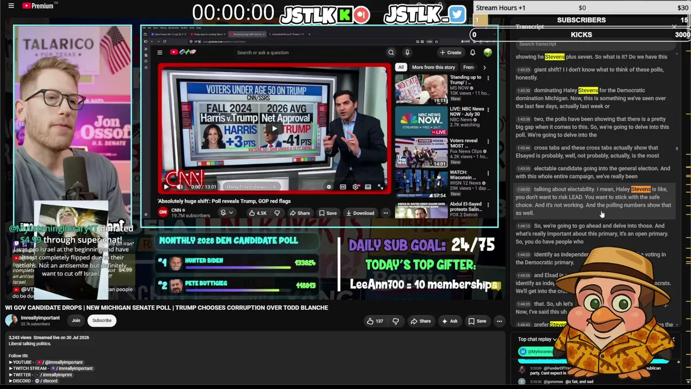Save the CNN video
Viewport: 691px width, 389px height.
pyautogui.click(x=327, y=213)
